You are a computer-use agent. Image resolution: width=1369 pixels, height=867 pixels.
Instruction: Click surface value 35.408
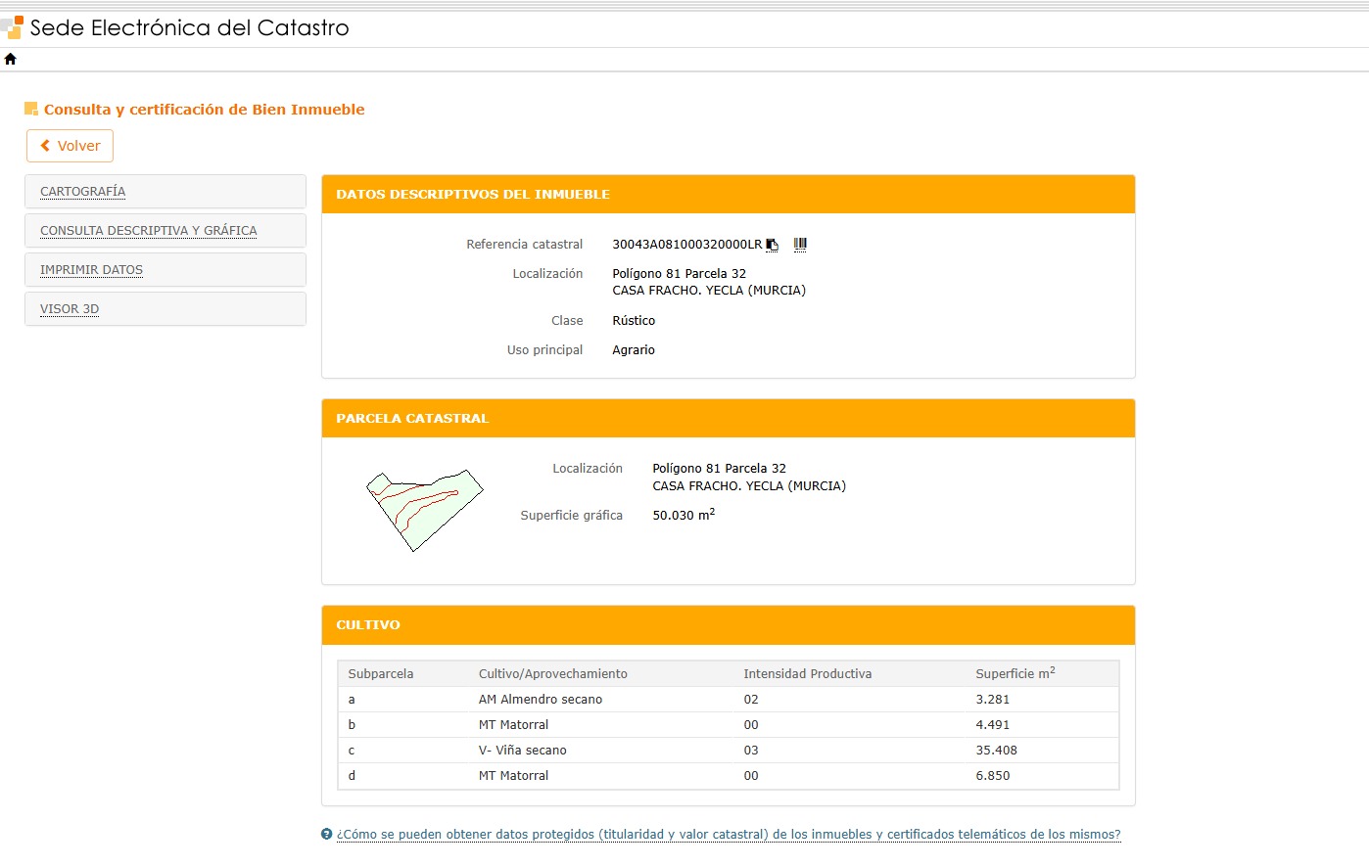tap(997, 751)
